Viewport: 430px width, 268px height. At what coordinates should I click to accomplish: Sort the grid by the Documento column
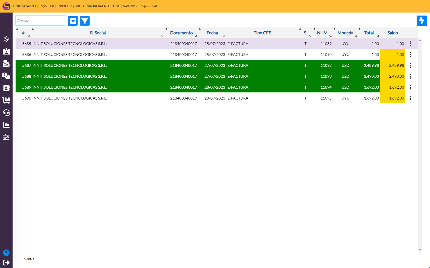181,33
